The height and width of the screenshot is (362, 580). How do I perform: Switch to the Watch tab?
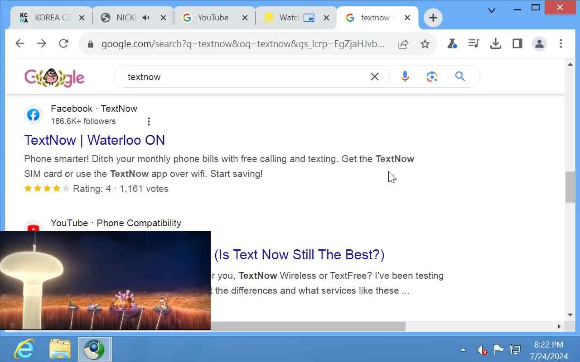tap(295, 18)
